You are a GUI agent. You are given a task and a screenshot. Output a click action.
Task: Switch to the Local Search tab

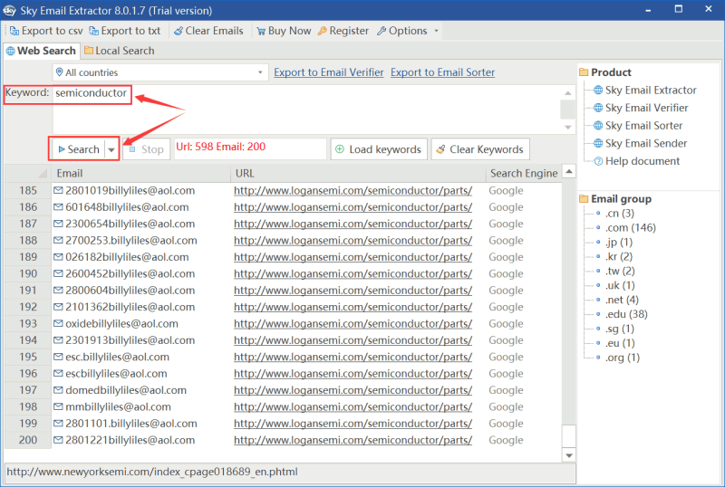point(120,51)
